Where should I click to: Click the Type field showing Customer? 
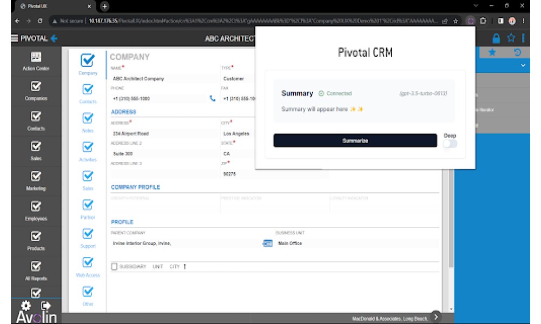(x=238, y=78)
